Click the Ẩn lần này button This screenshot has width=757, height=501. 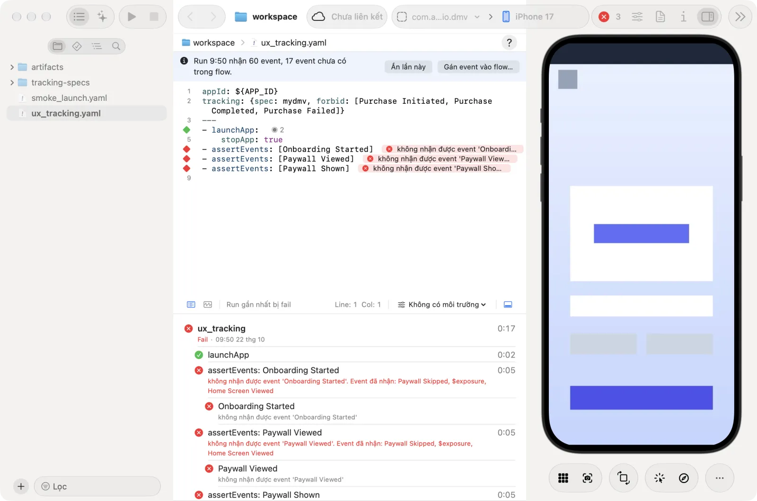tap(408, 67)
